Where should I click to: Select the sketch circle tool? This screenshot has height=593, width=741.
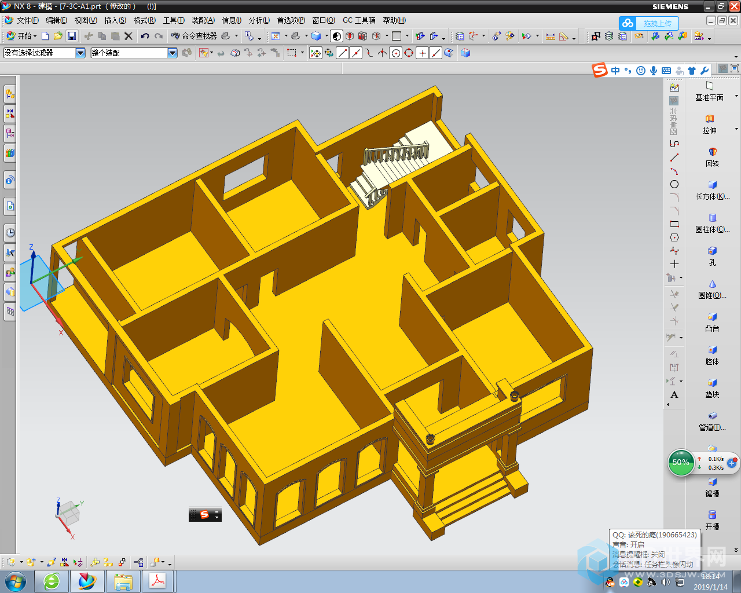pyautogui.click(x=674, y=184)
